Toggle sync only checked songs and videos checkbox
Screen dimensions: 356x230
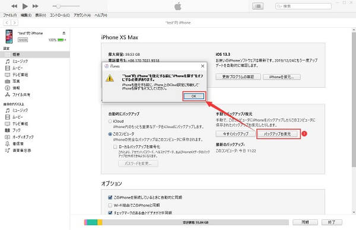[x=110, y=213]
